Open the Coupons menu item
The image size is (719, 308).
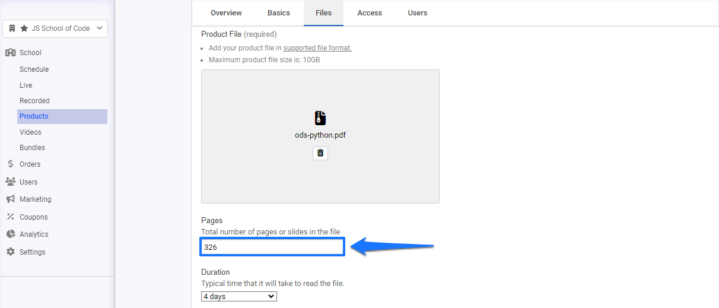[33, 217]
